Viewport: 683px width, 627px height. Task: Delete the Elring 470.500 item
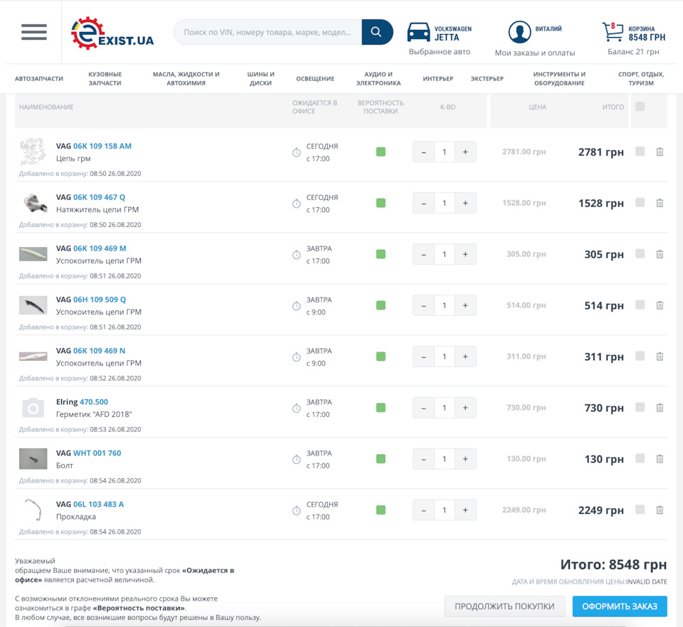(x=660, y=408)
